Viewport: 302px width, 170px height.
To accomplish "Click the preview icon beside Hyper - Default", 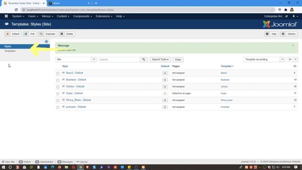I will pyautogui.click(x=63, y=93).
